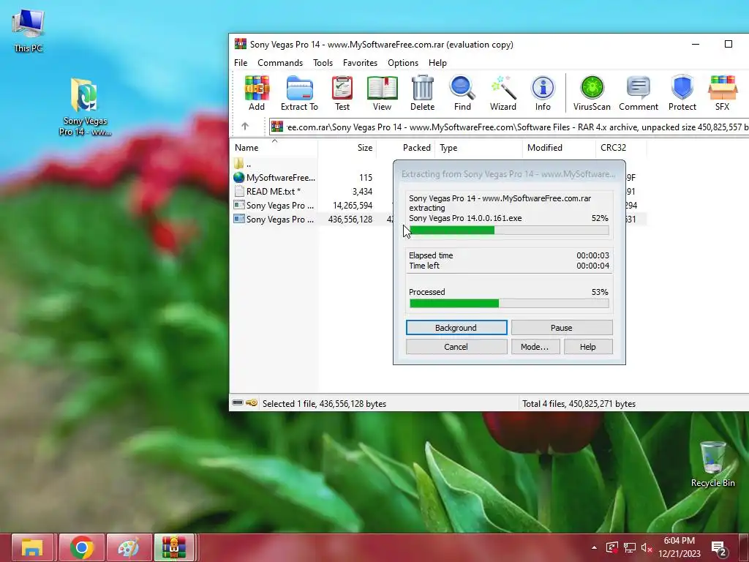Sort the list by the Type column header

[x=478, y=148]
